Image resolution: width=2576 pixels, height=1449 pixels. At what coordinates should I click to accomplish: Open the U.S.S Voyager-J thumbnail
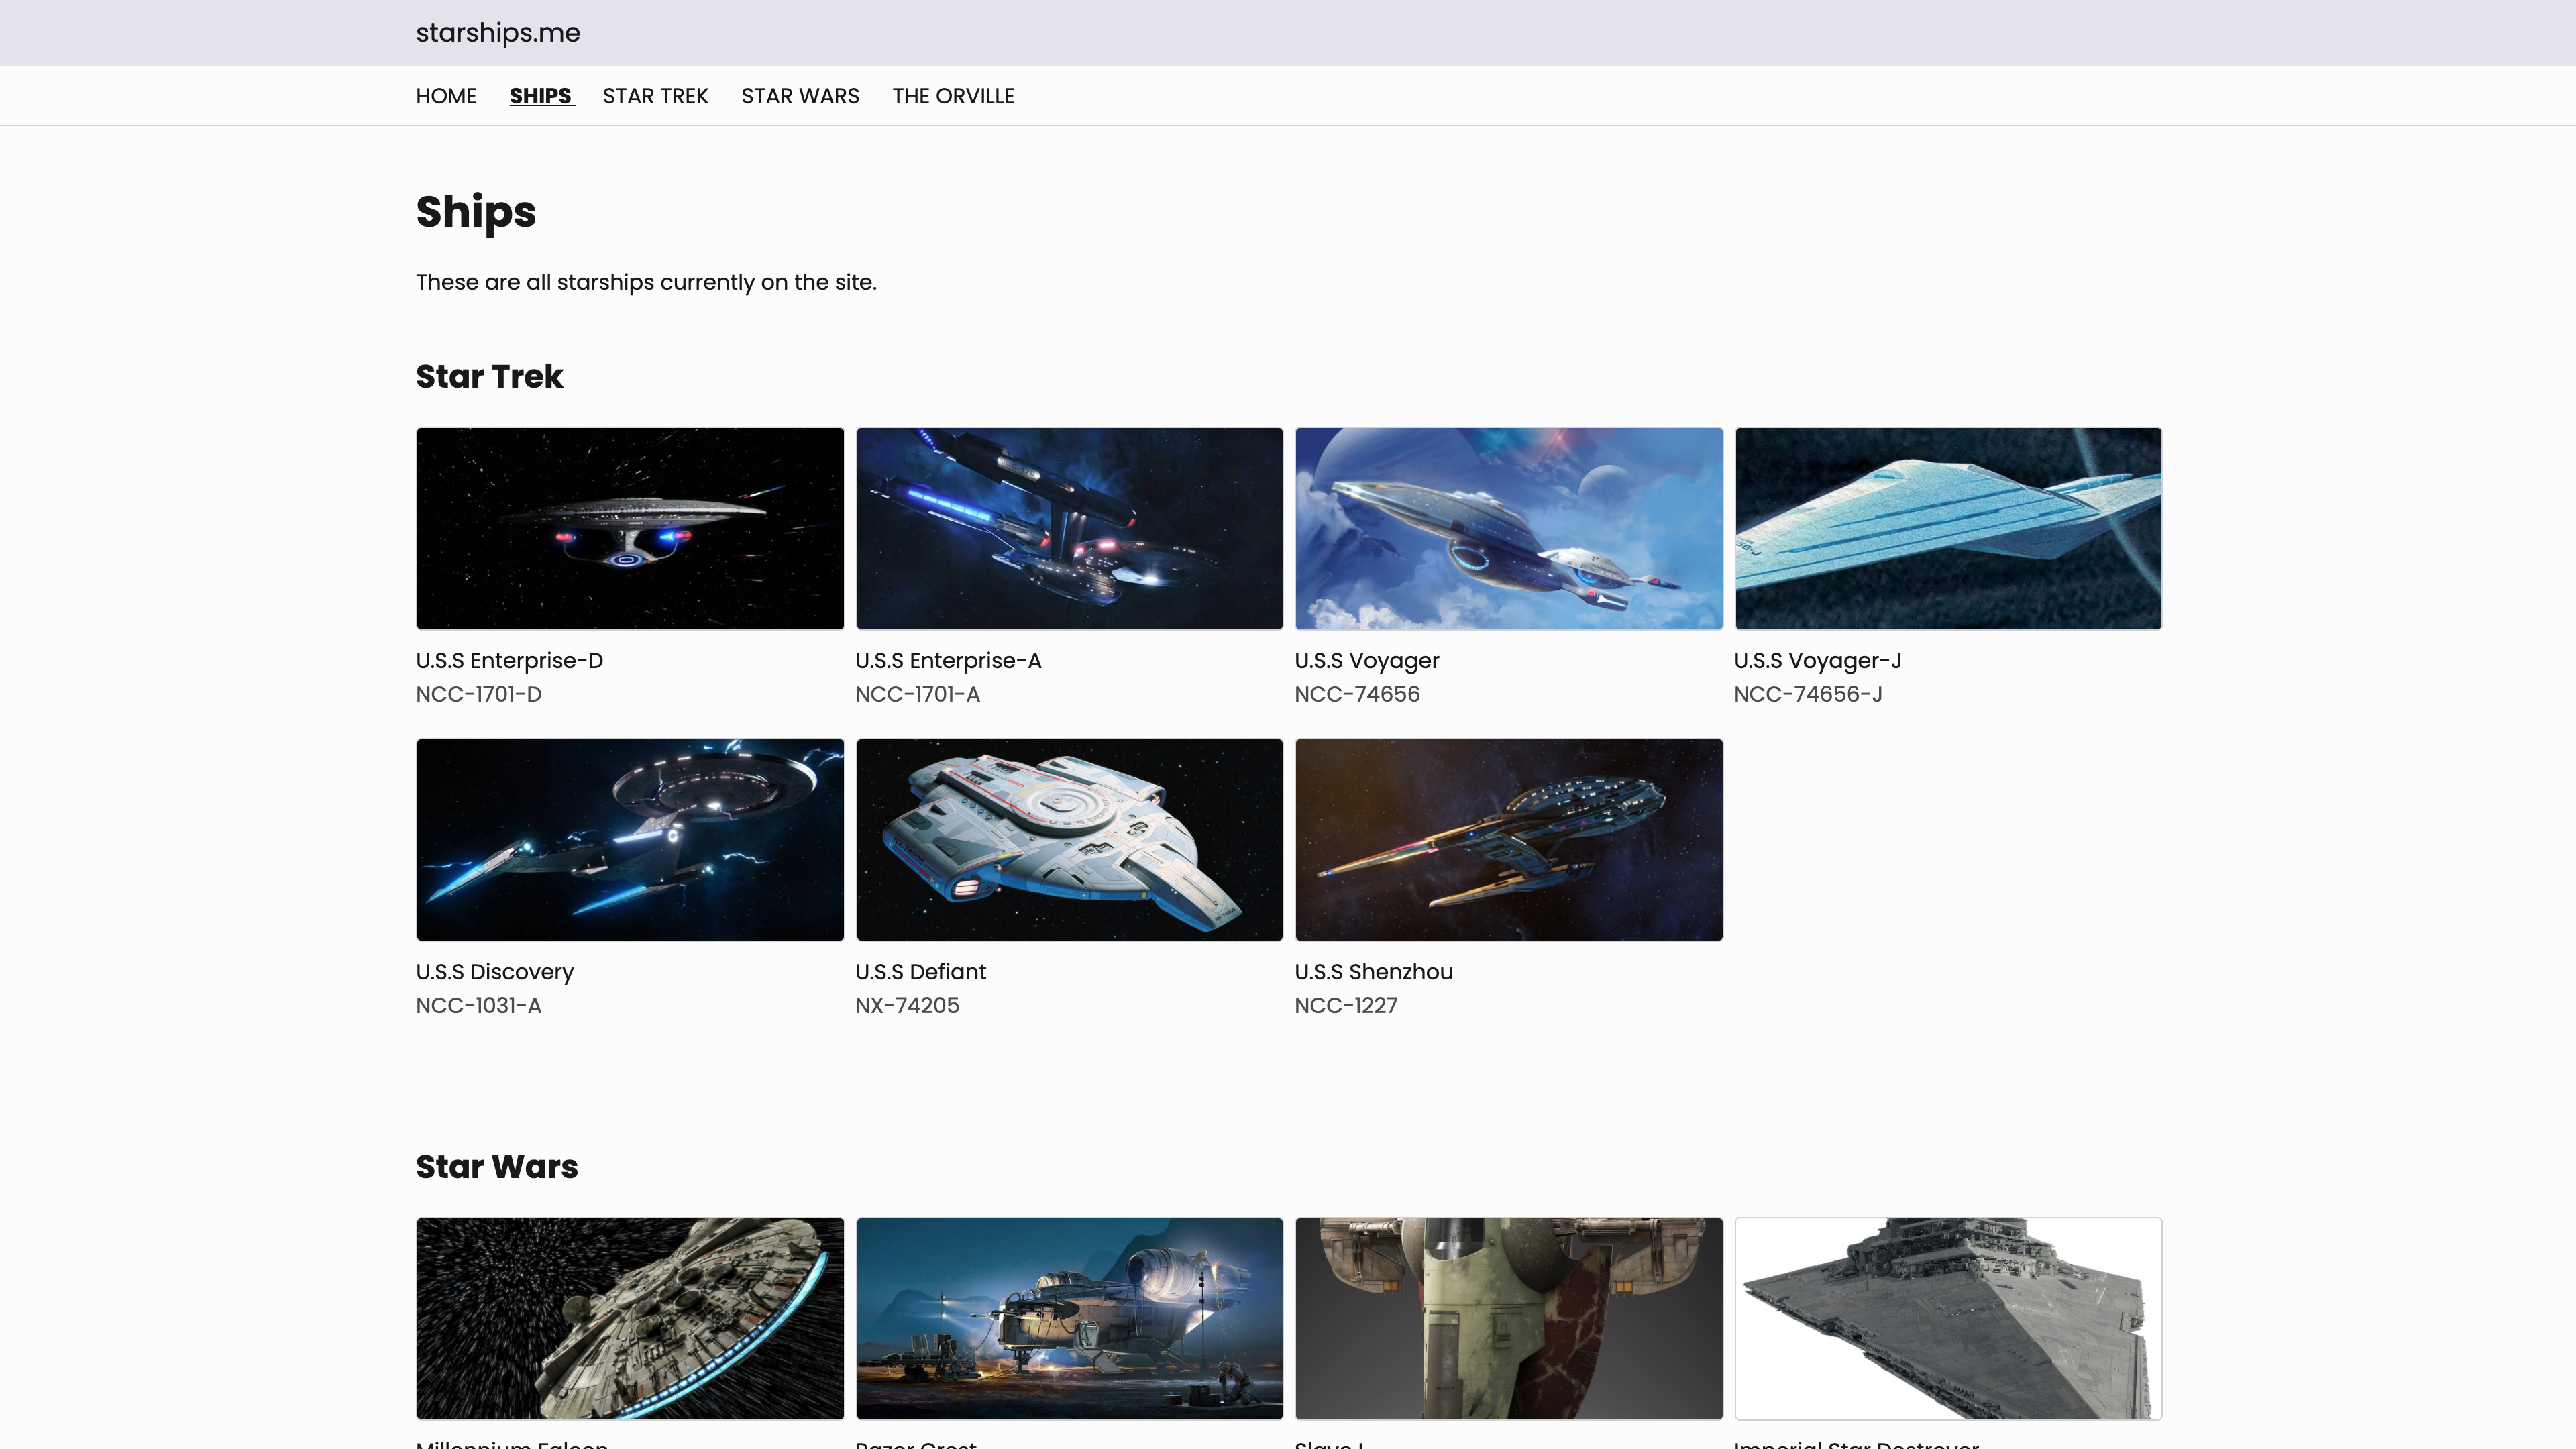pos(1947,528)
